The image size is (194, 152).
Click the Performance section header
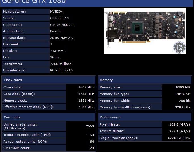[x=145, y=117]
